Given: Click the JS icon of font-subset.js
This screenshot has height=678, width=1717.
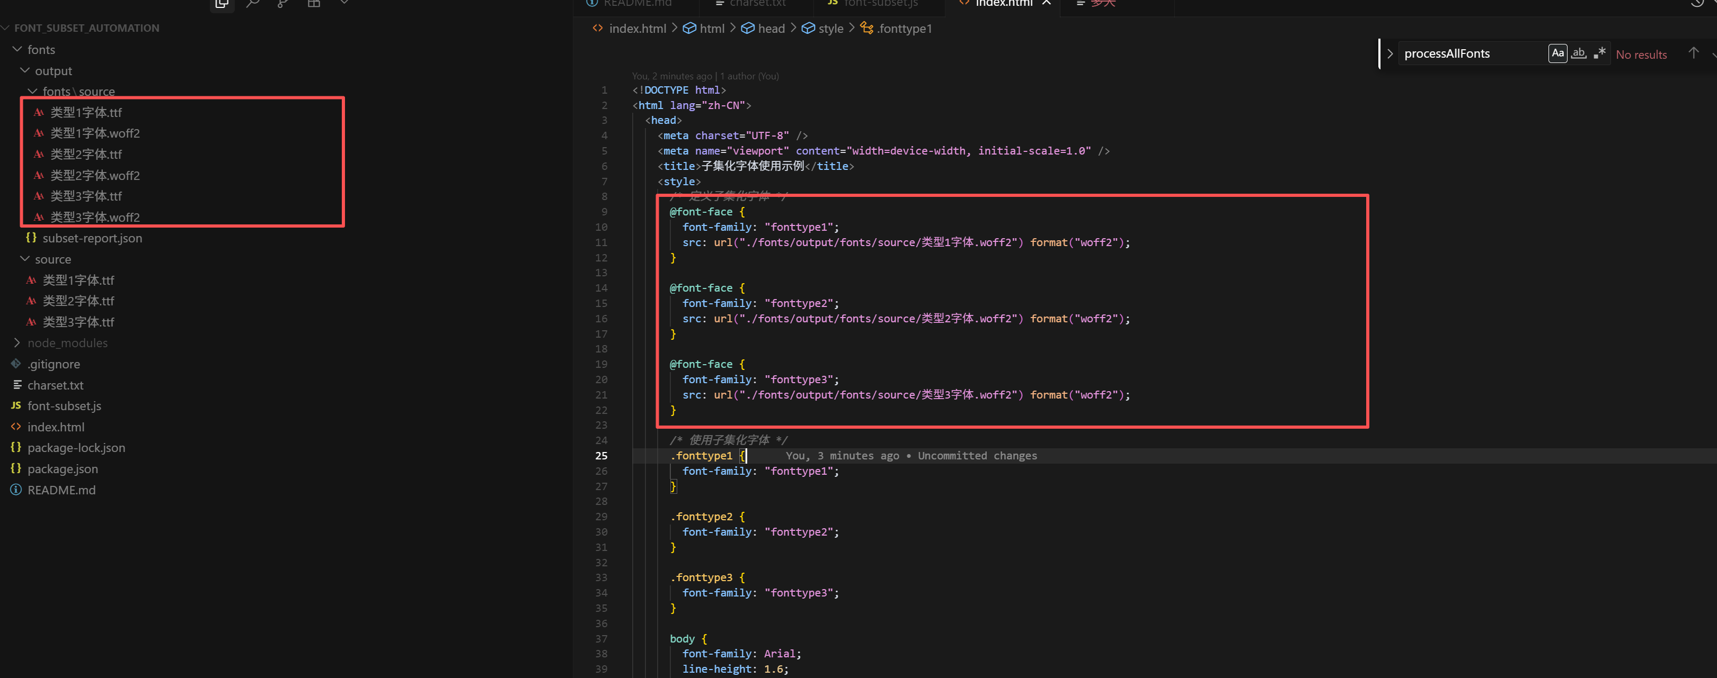Looking at the screenshot, I should (x=16, y=405).
